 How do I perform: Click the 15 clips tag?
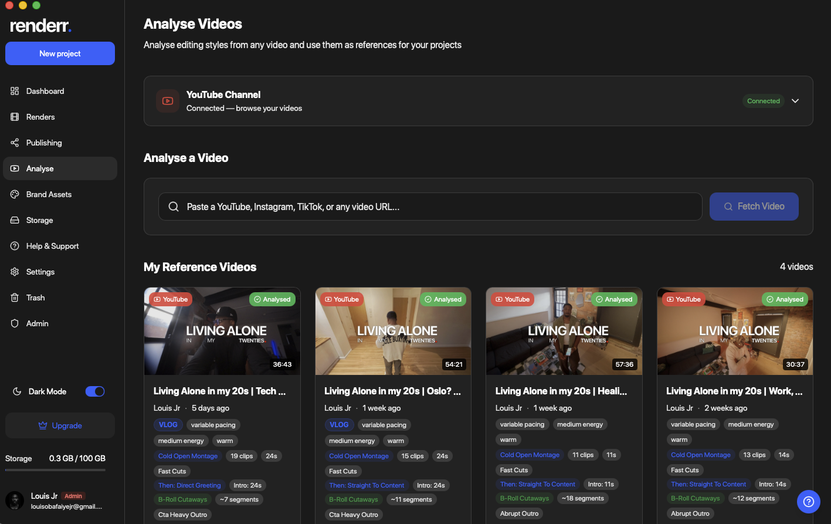pyautogui.click(x=413, y=456)
